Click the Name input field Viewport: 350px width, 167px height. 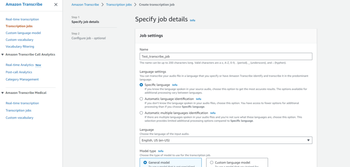click(x=226, y=57)
